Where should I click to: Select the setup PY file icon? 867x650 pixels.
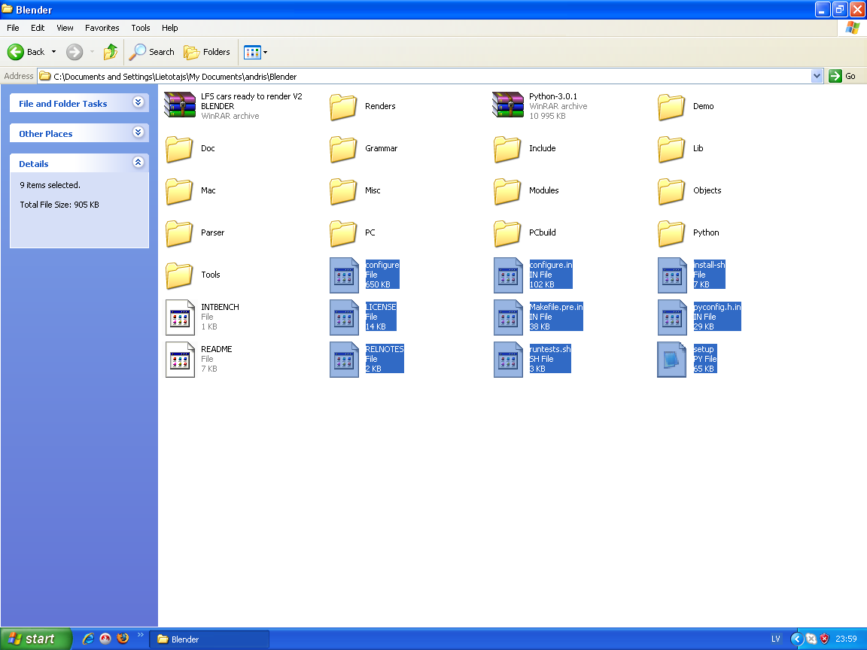tap(672, 360)
